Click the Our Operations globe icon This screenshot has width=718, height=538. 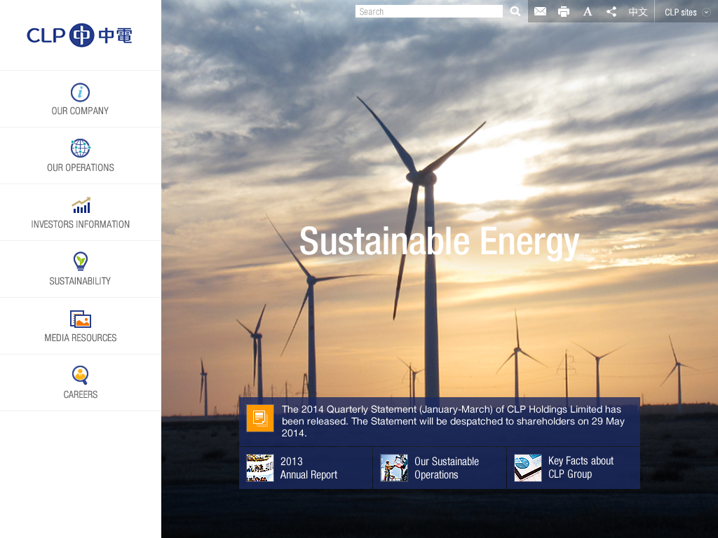80,149
